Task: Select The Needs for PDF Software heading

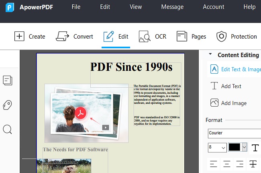Action: click(x=75, y=150)
